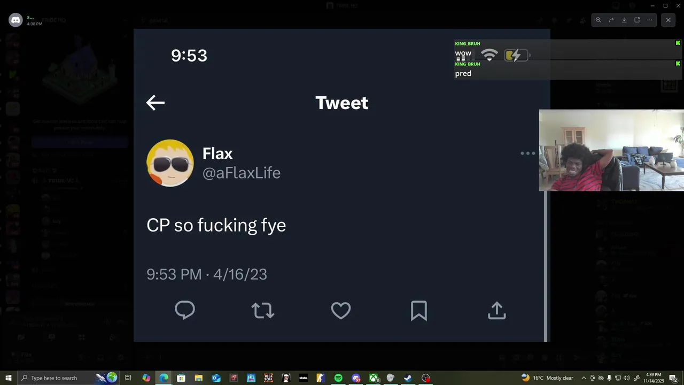
Task: Click the @aFlaxLife handle
Action: point(241,173)
